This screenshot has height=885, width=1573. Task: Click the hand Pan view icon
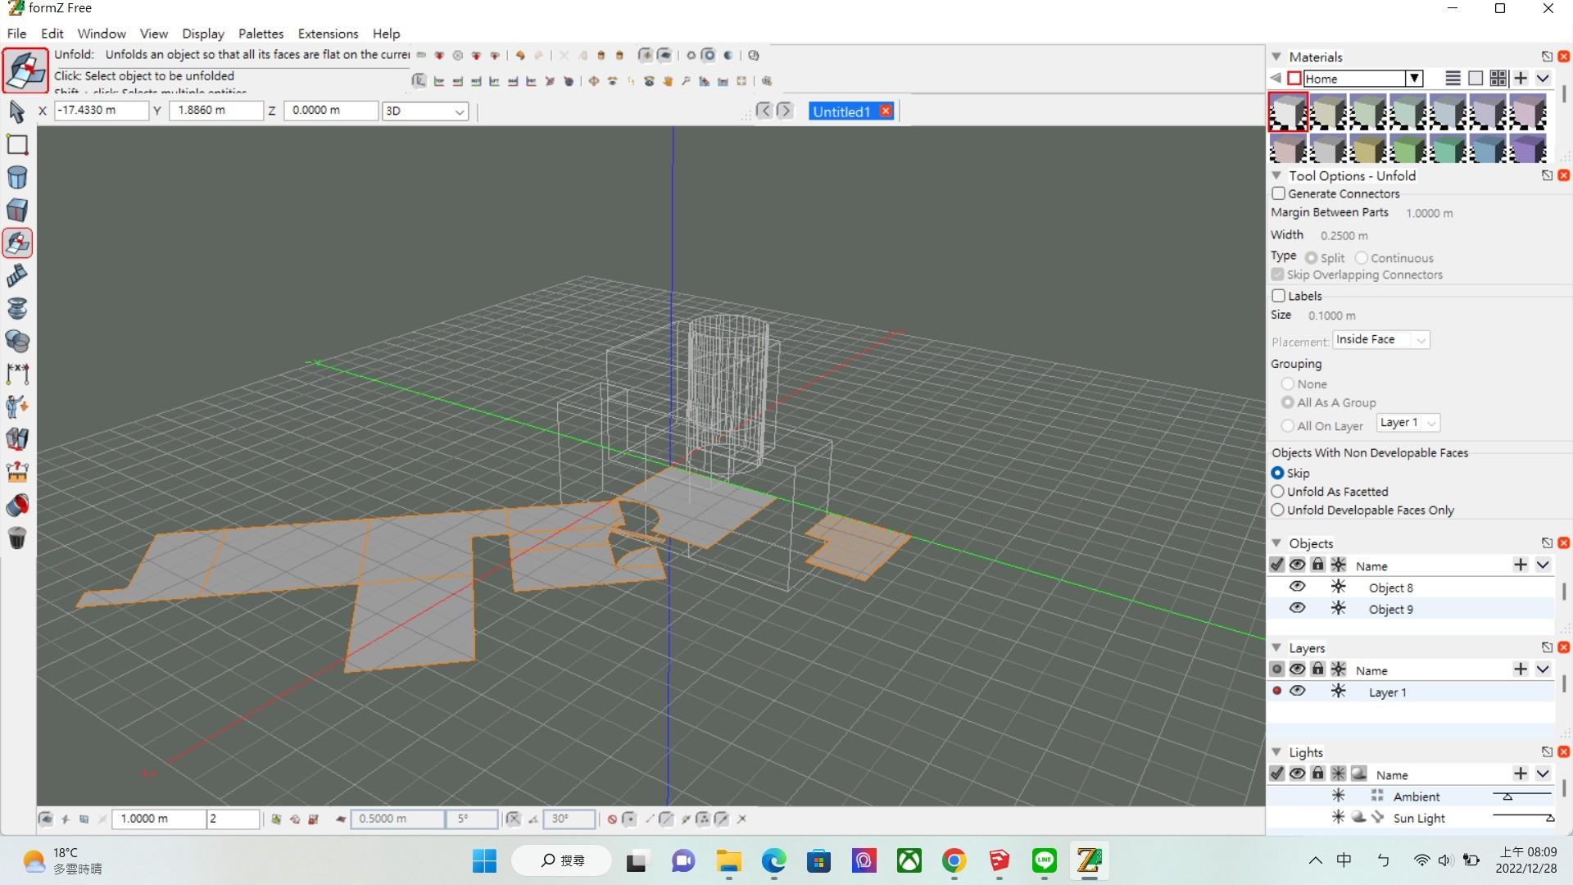668,81
